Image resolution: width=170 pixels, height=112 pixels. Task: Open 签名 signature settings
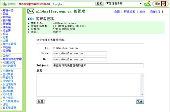[5, 34]
